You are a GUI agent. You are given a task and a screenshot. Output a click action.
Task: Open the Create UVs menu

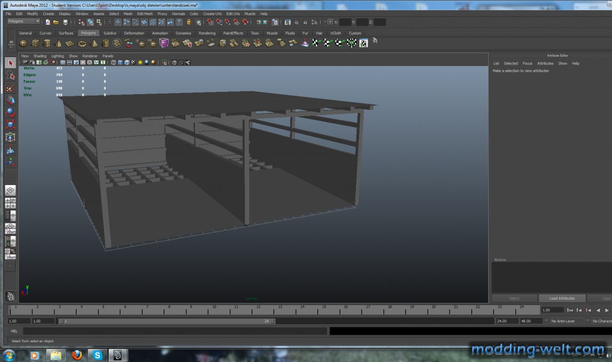click(x=212, y=14)
